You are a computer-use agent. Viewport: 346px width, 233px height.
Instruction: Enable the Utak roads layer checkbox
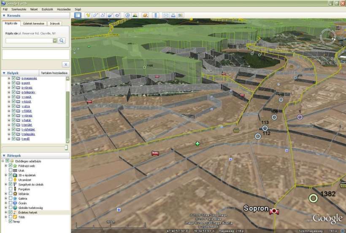tap(11, 170)
